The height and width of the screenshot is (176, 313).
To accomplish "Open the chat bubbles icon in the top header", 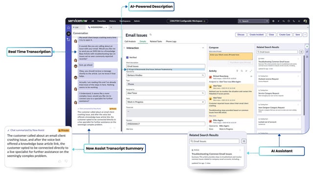I will [284, 21].
